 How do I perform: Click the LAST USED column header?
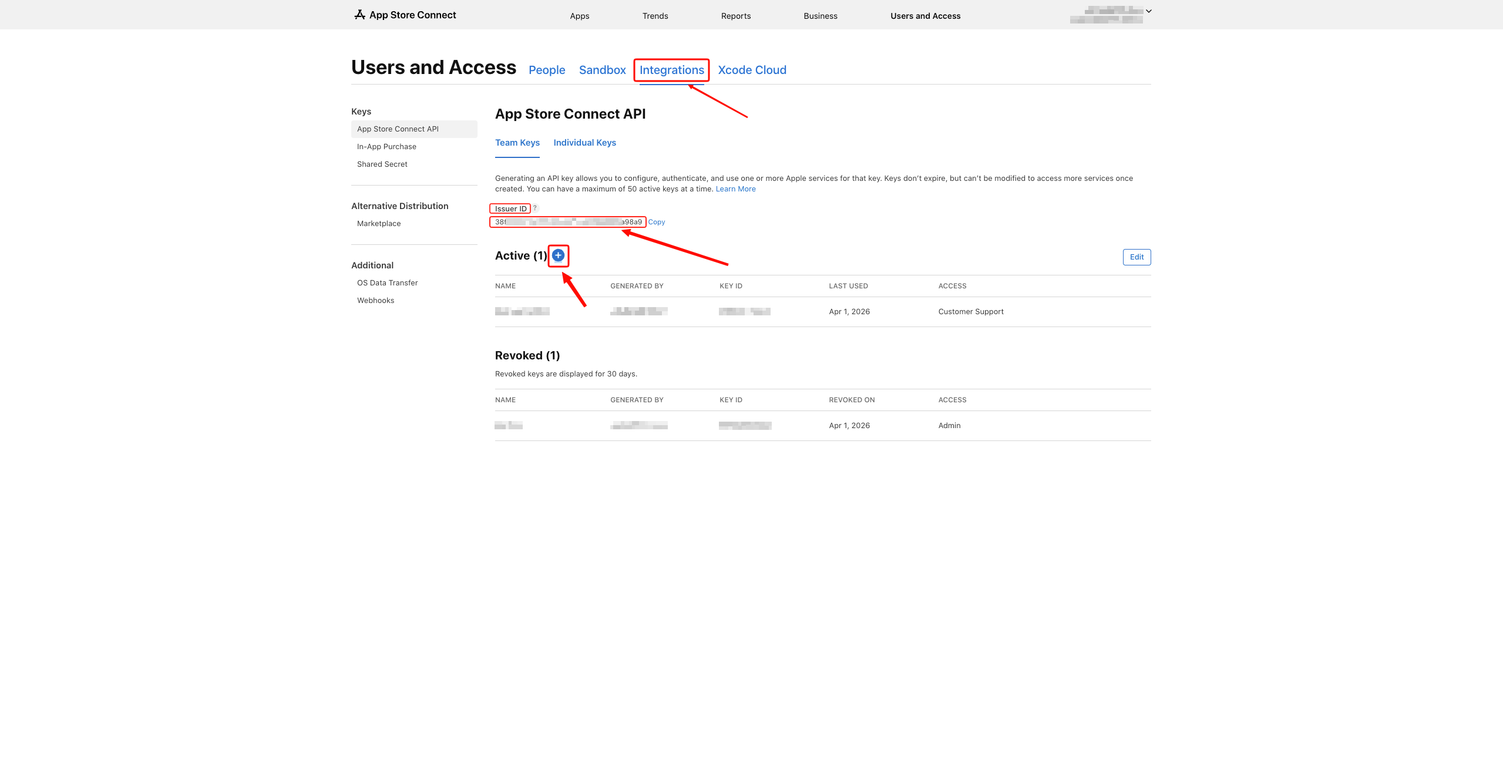tap(848, 286)
